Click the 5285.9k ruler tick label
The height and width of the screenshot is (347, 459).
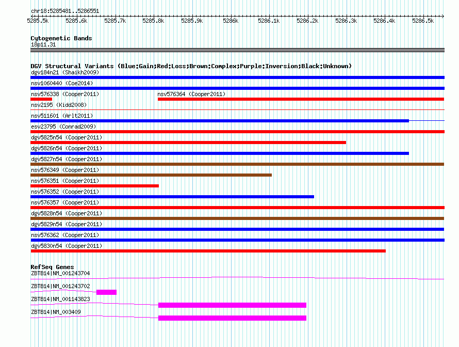coord(192,21)
